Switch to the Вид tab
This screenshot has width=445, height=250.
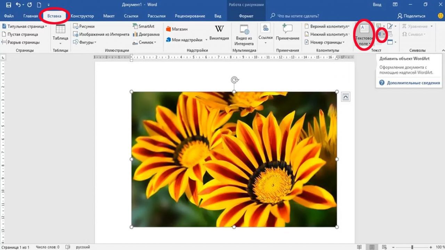[x=218, y=16]
